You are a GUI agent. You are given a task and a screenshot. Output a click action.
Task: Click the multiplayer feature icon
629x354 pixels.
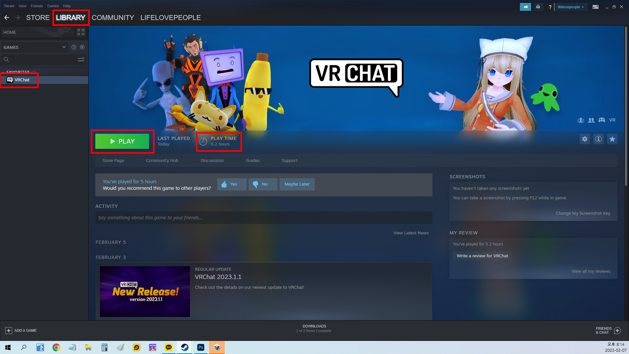(591, 120)
